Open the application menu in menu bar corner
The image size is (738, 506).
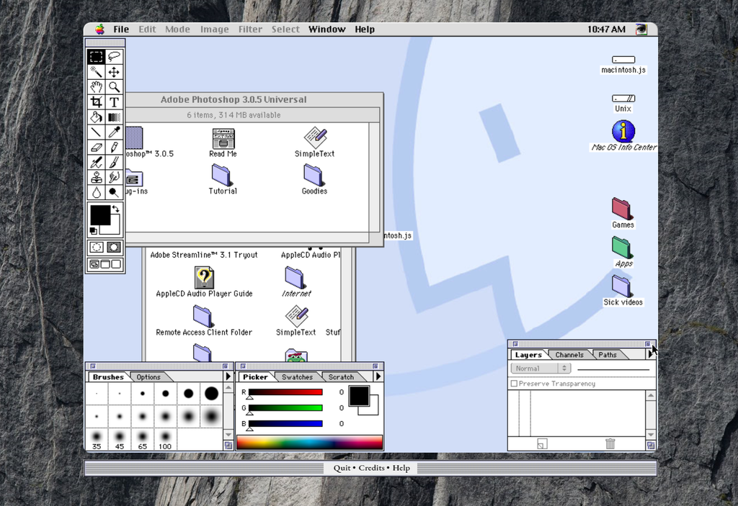pyautogui.click(x=641, y=30)
